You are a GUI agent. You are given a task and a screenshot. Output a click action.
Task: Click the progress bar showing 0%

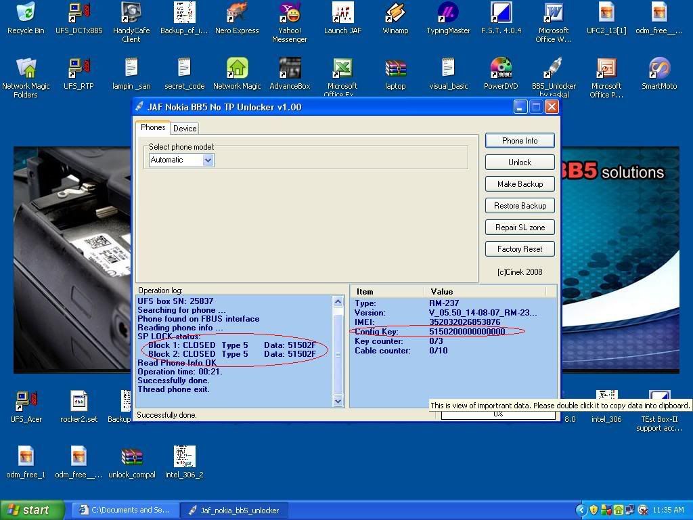pos(498,415)
